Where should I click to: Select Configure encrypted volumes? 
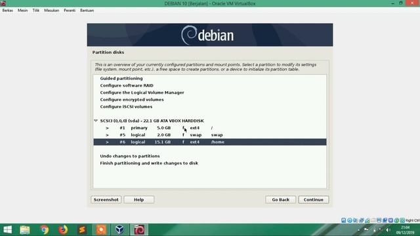132,100
